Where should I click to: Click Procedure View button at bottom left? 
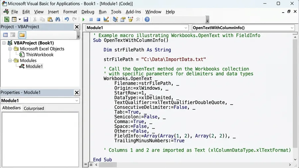86,165
